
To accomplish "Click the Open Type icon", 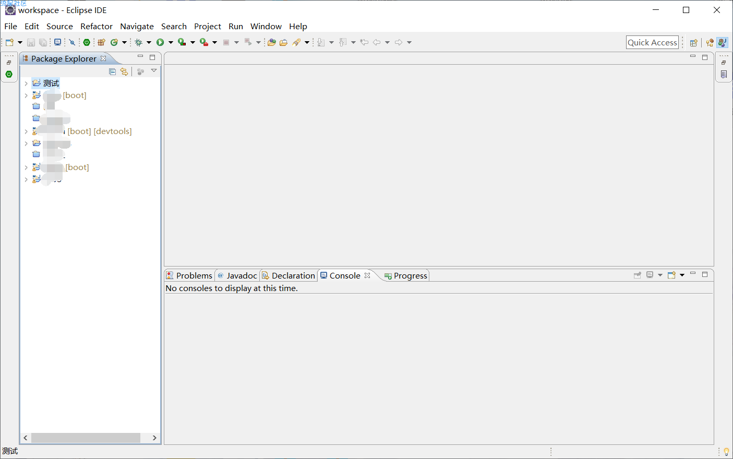I will click(x=272, y=42).
